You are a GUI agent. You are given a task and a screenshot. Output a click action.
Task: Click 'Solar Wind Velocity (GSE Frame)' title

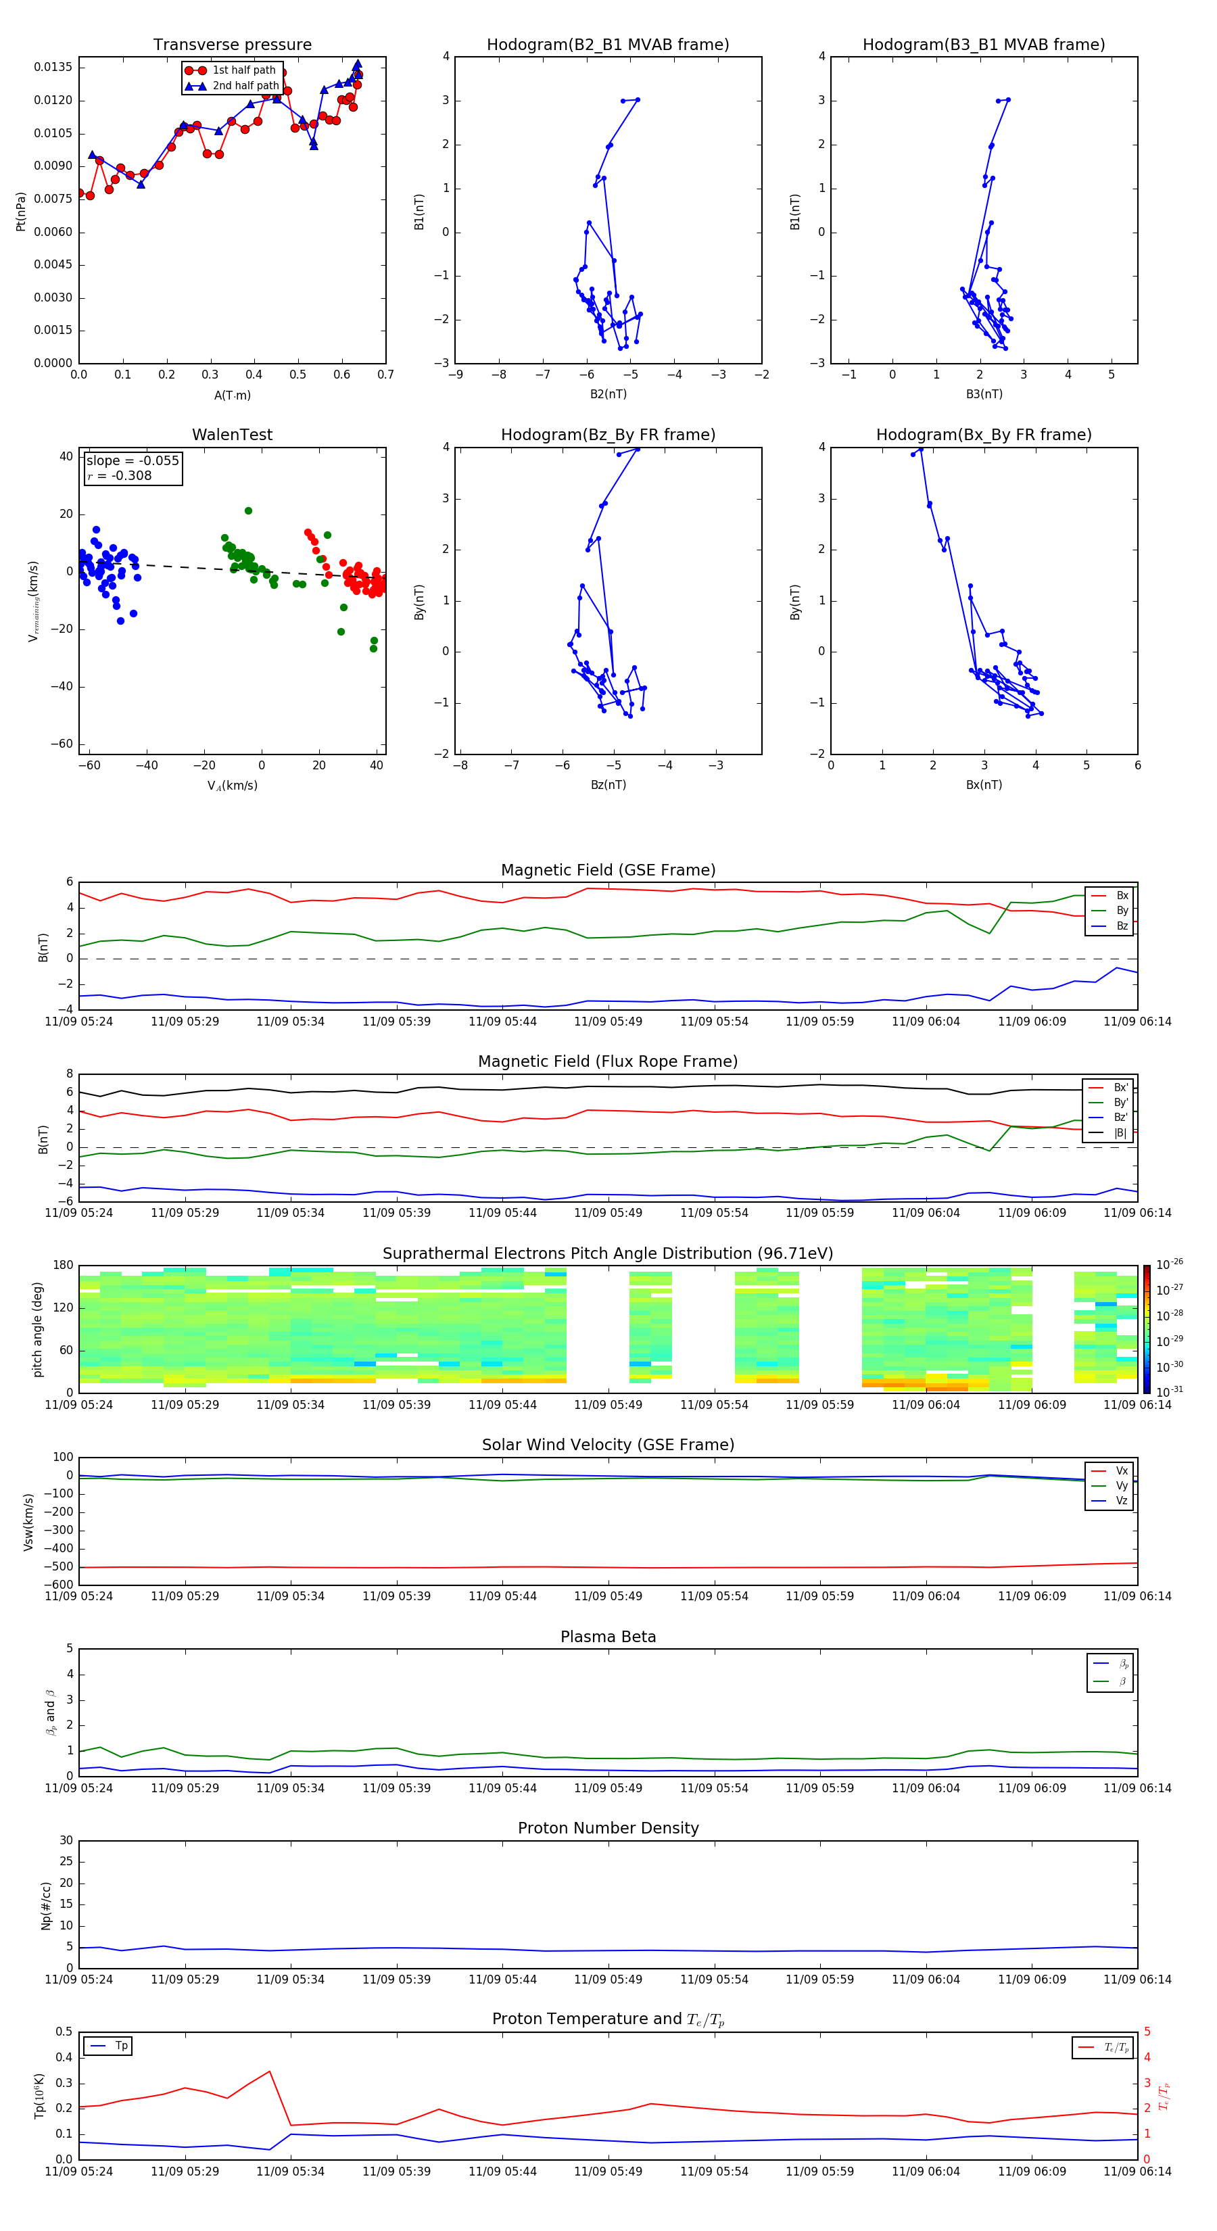coord(608,1445)
